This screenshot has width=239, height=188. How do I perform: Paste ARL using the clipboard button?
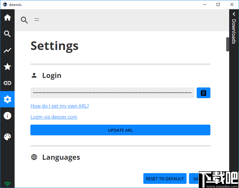203,93
